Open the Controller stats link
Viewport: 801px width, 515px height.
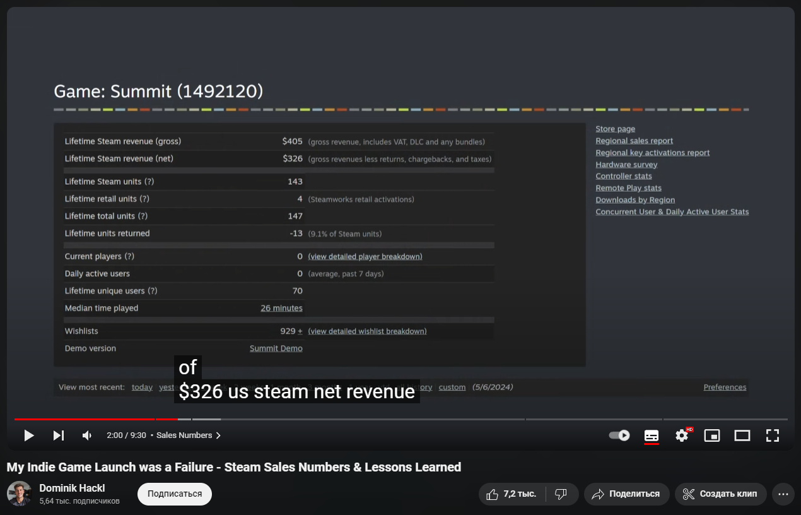tap(624, 176)
